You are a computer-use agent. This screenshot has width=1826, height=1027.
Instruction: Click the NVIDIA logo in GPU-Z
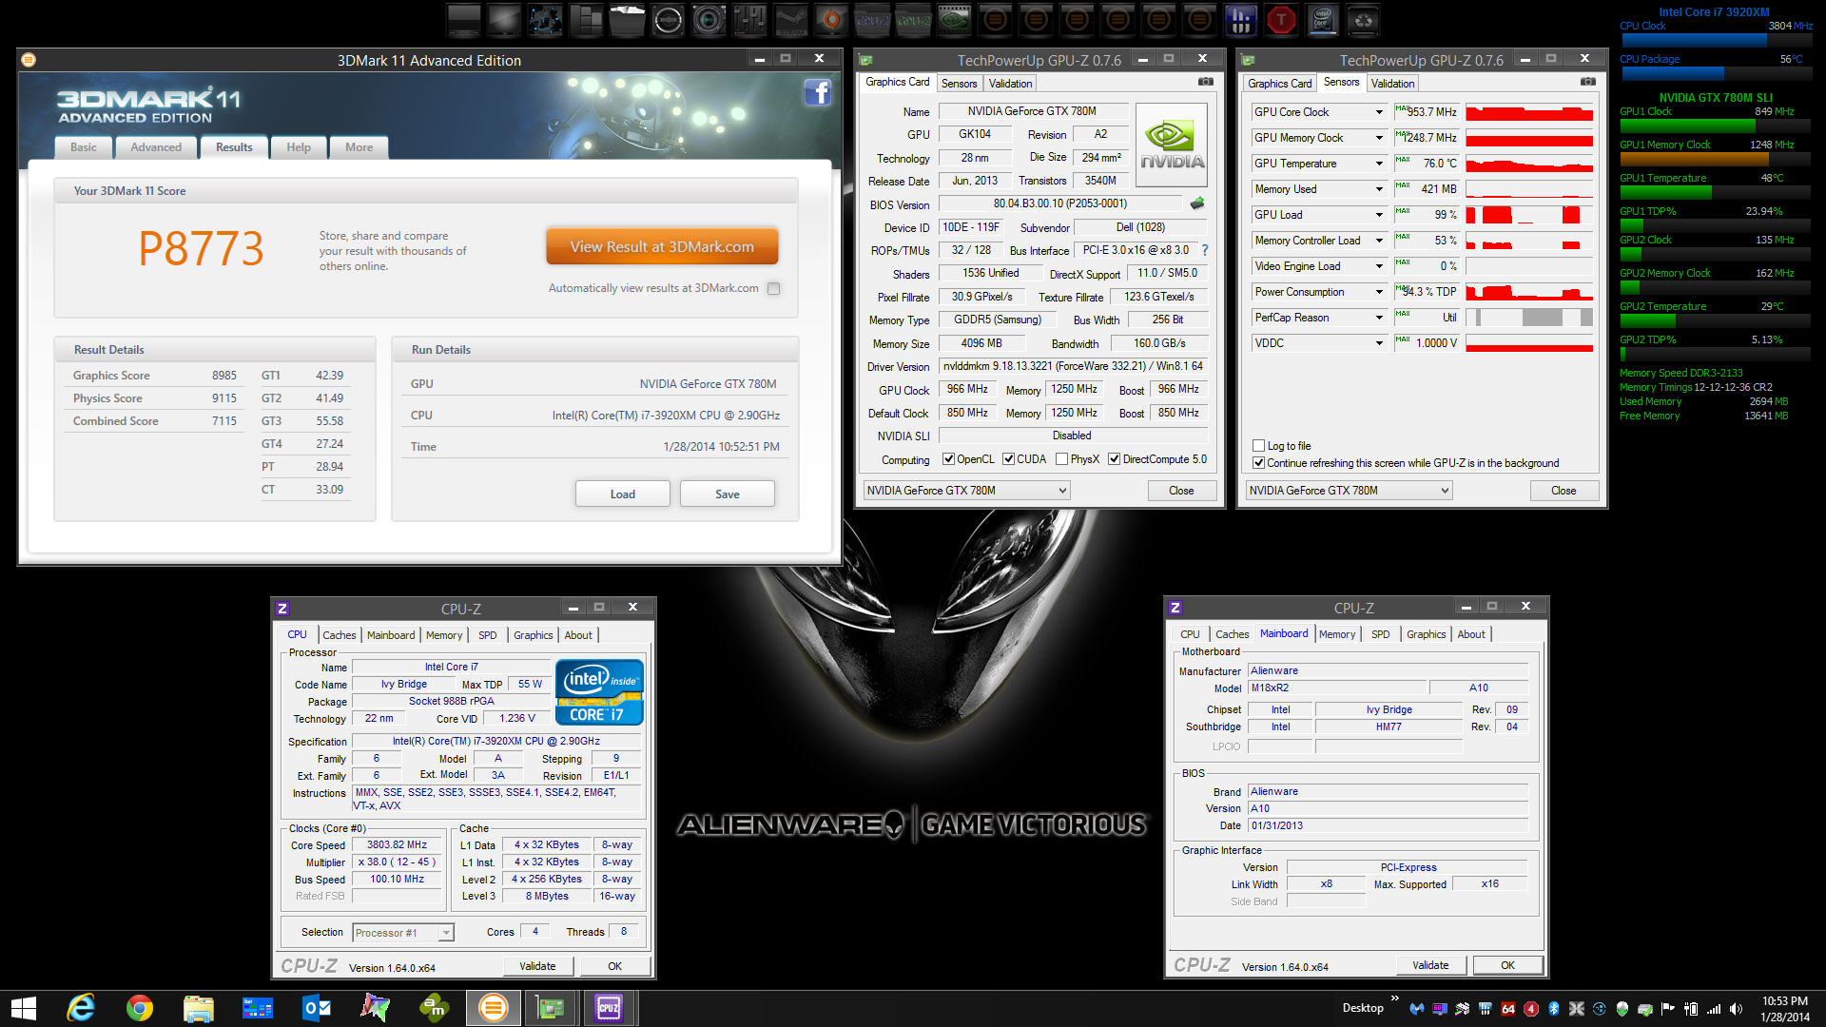(x=1172, y=145)
